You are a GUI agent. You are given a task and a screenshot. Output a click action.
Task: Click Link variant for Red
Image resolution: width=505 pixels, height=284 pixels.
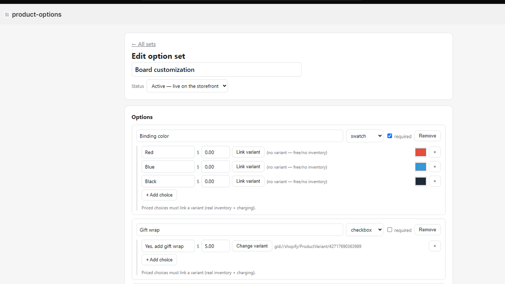click(x=248, y=152)
